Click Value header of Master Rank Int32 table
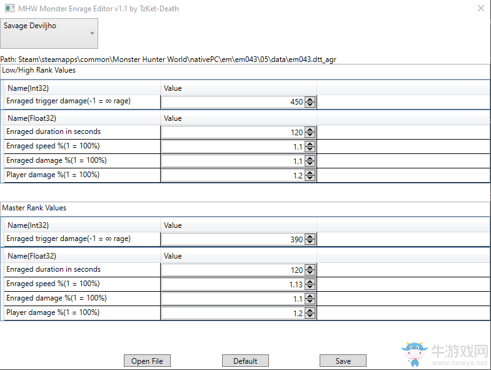491x370 pixels. point(238,225)
